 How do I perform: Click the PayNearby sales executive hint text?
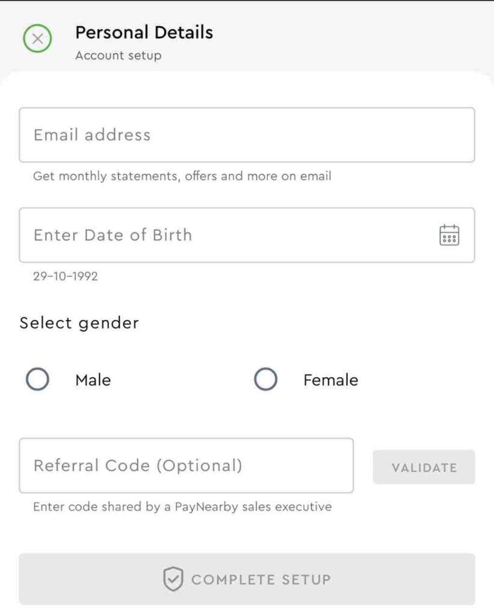pyautogui.click(x=182, y=507)
